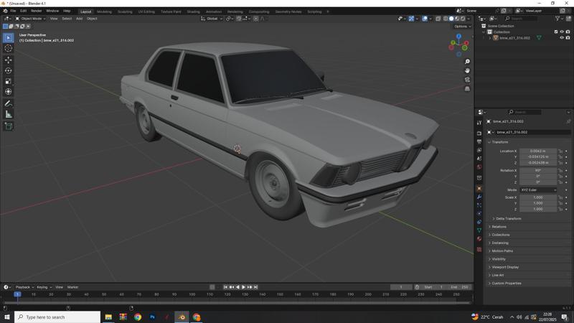
Task: Toggle X-ray mode button
Action: tap(438, 19)
